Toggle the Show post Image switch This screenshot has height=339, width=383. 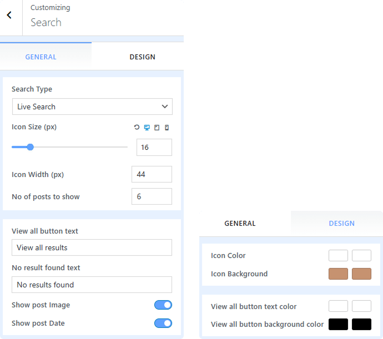(163, 305)
